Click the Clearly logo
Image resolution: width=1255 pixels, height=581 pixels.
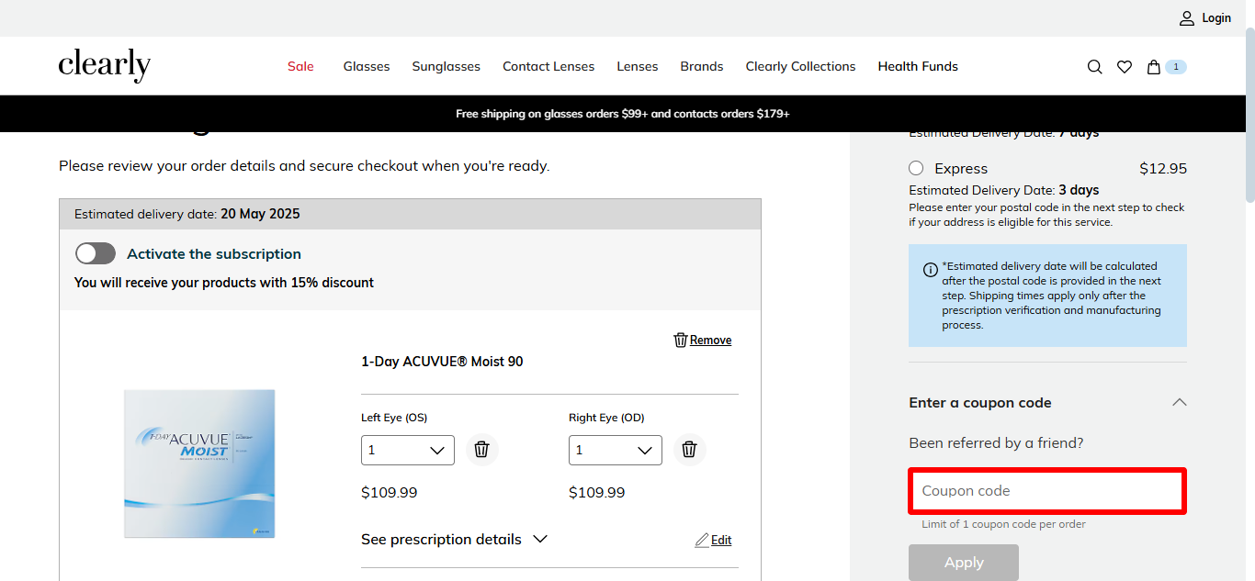pos(104,65)
